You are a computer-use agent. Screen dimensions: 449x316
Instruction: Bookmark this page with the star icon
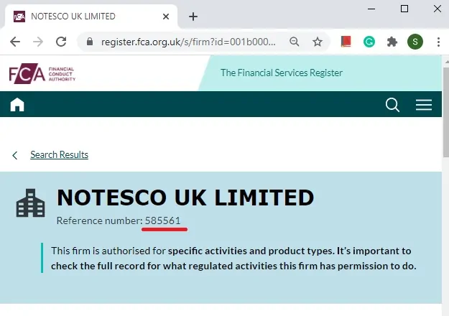tap(318, 42)
